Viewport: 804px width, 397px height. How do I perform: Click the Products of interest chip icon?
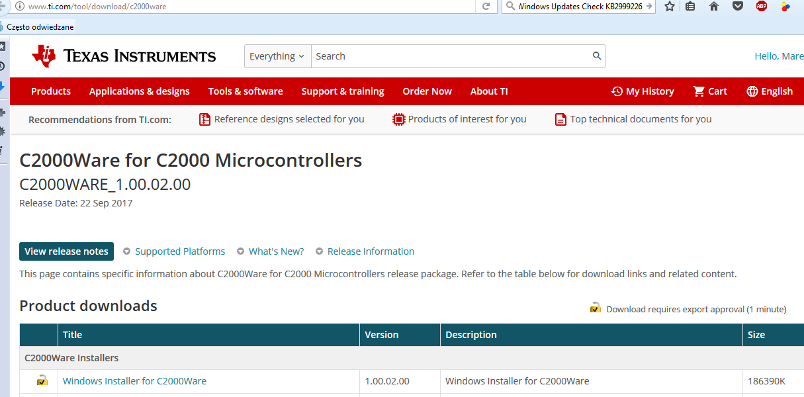coord(398,119)
